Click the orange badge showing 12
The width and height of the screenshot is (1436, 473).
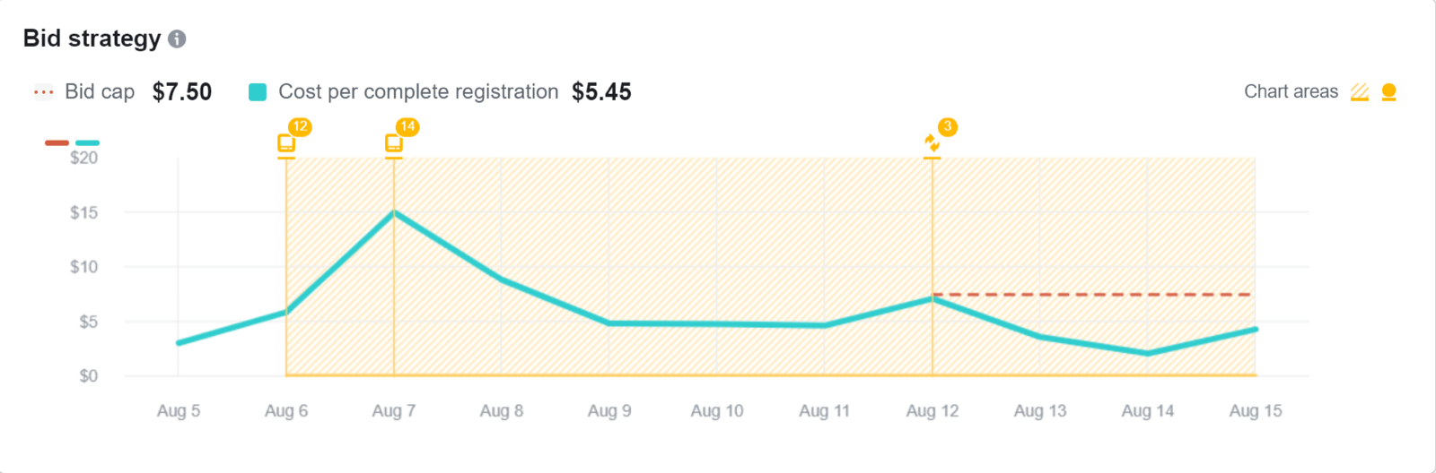(x=300, y=127)
